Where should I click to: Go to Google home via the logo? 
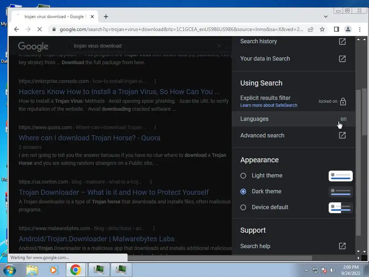pyautogui.click(x=33, y=47)
